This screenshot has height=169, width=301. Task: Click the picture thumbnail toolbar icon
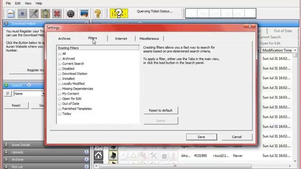click(x=84, y=14)
